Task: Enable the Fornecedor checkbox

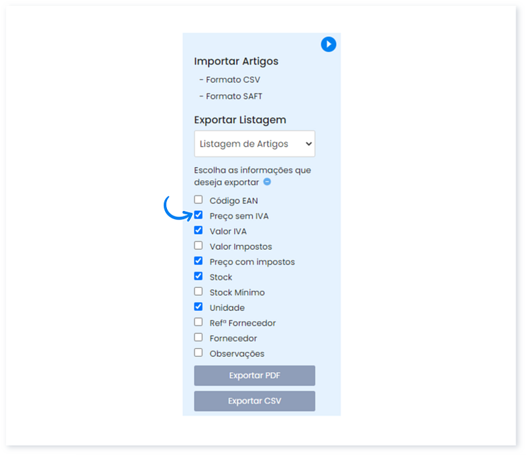Action: click(199, 337)
